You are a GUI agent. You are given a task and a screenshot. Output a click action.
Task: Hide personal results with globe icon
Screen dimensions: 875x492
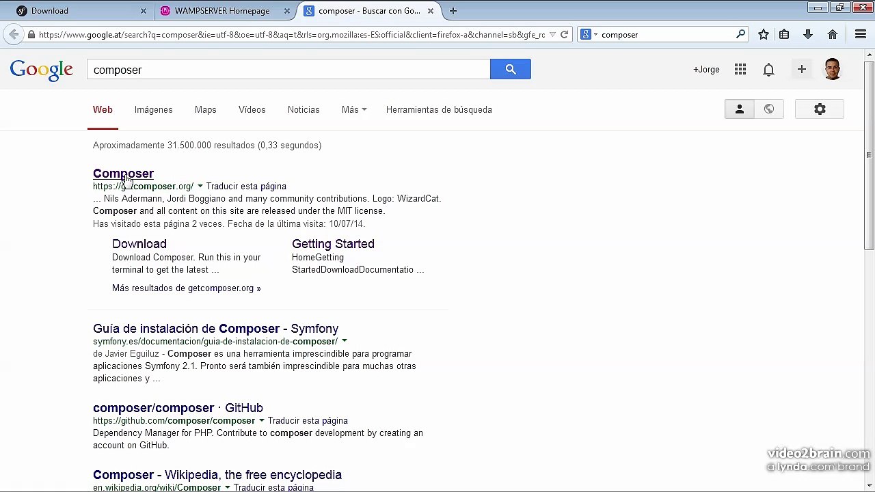click(x=769, y=109)
